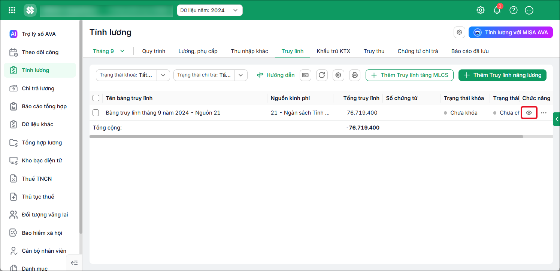Click the calendar icon for Theo dõi công

[x=13, y=52]
